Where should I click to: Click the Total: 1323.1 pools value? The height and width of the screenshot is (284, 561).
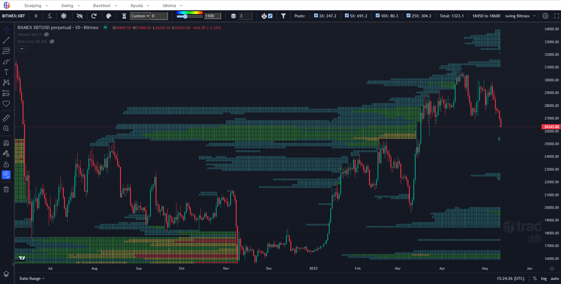[452, 16]
